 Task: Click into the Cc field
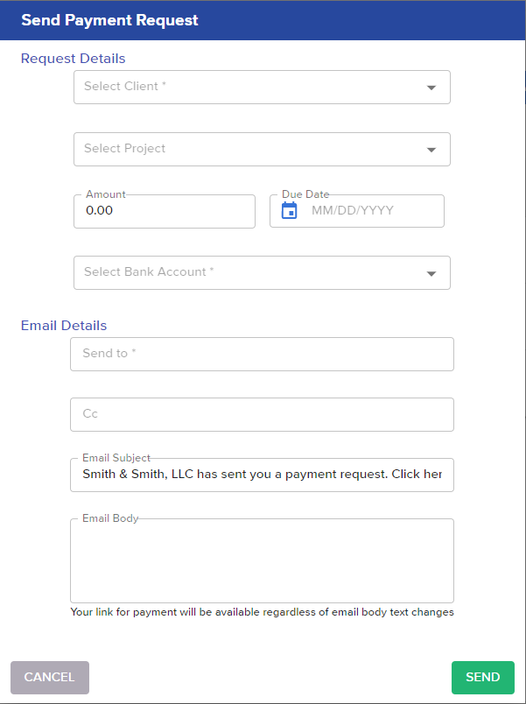262,414
